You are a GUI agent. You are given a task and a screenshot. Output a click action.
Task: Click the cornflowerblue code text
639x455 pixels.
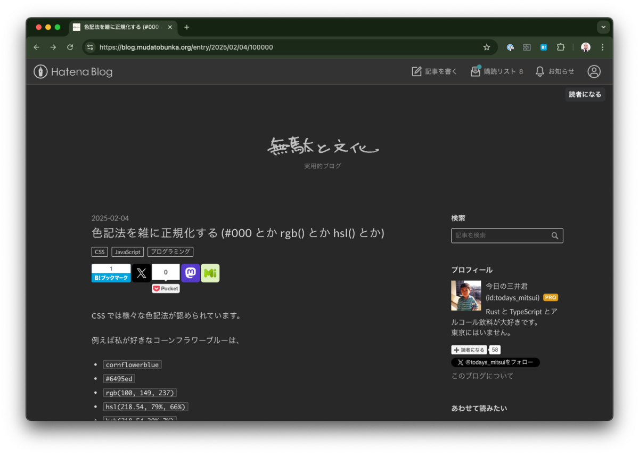point(132,364)
